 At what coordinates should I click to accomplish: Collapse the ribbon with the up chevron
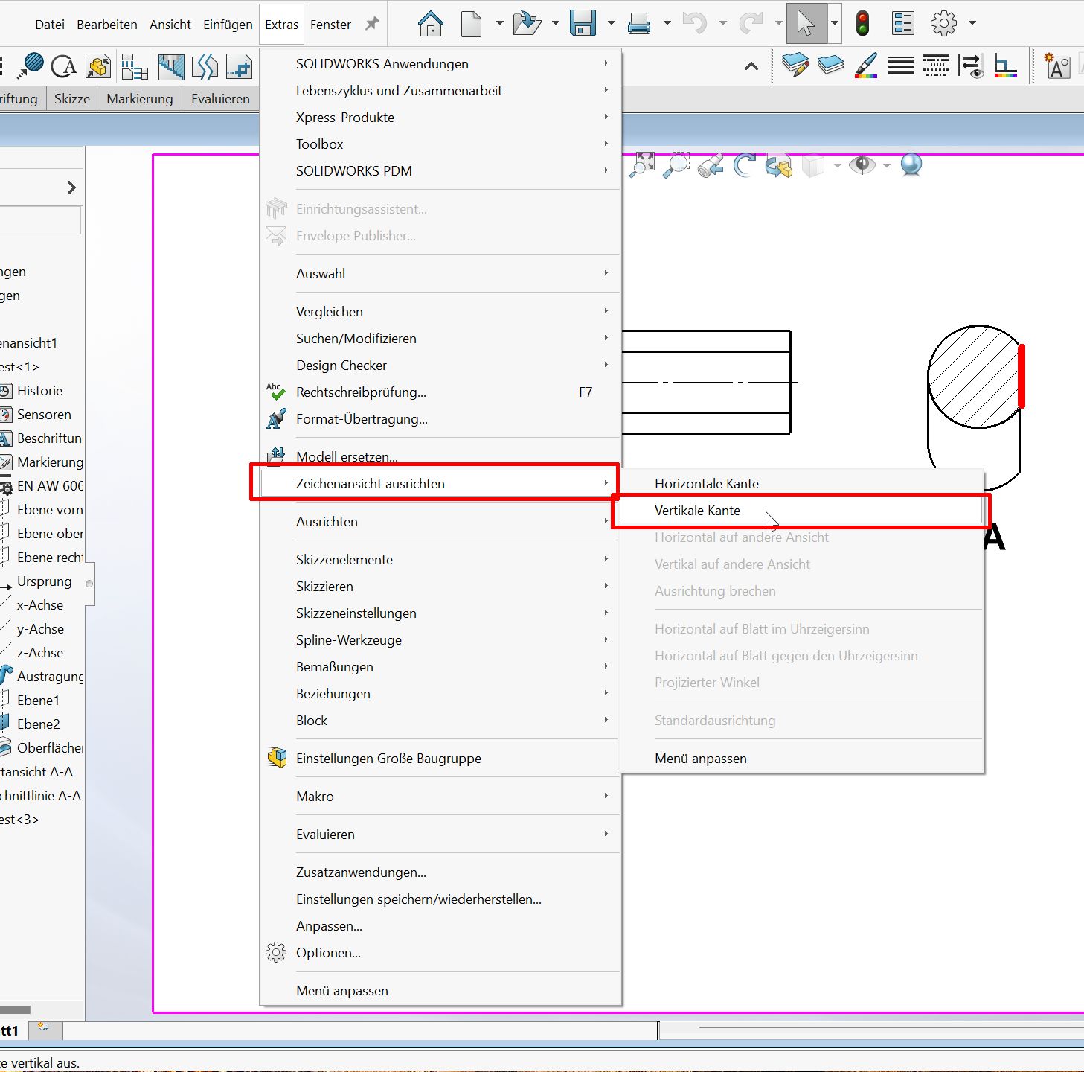pyautogui.click(x=751, y=66)
